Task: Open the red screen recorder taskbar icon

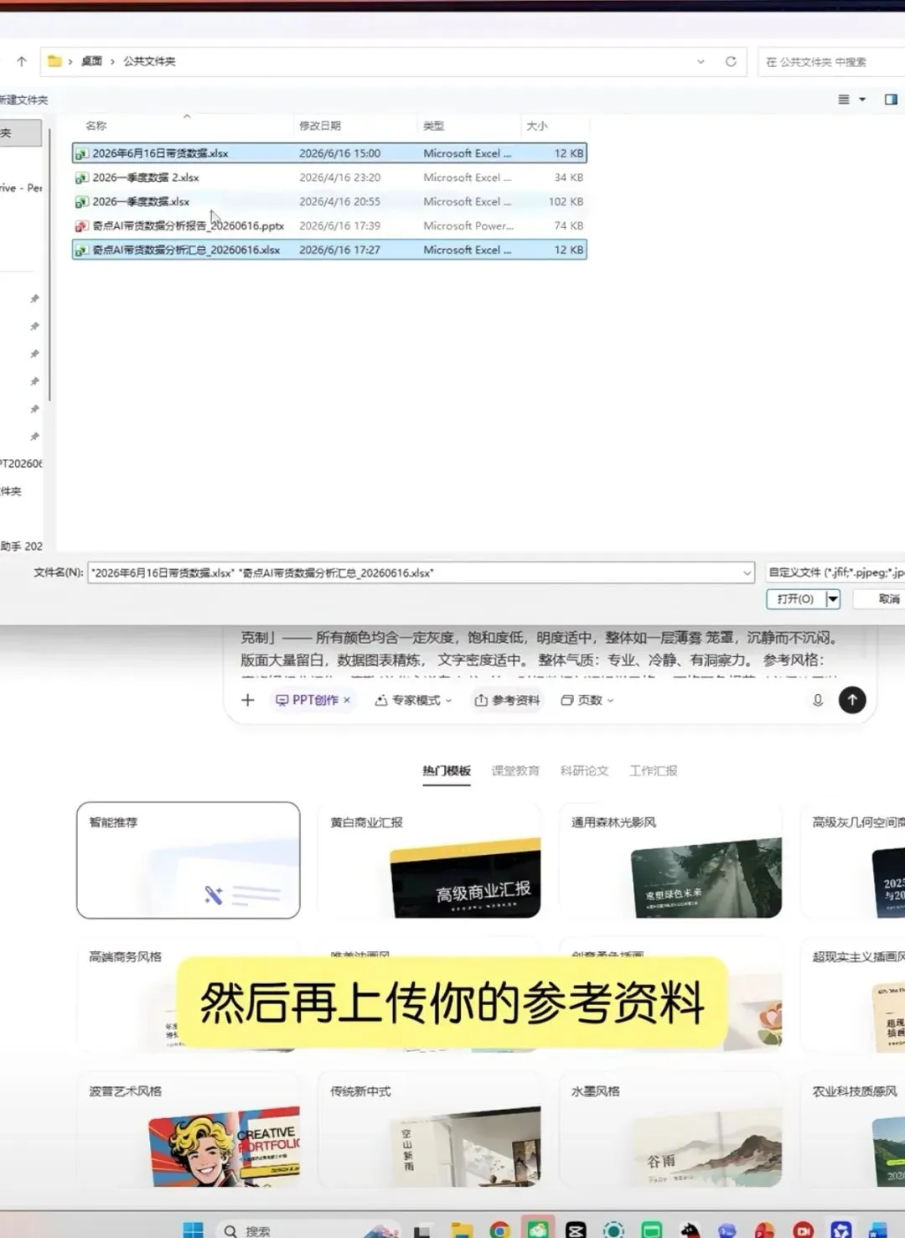Action: coord(803,1230)
